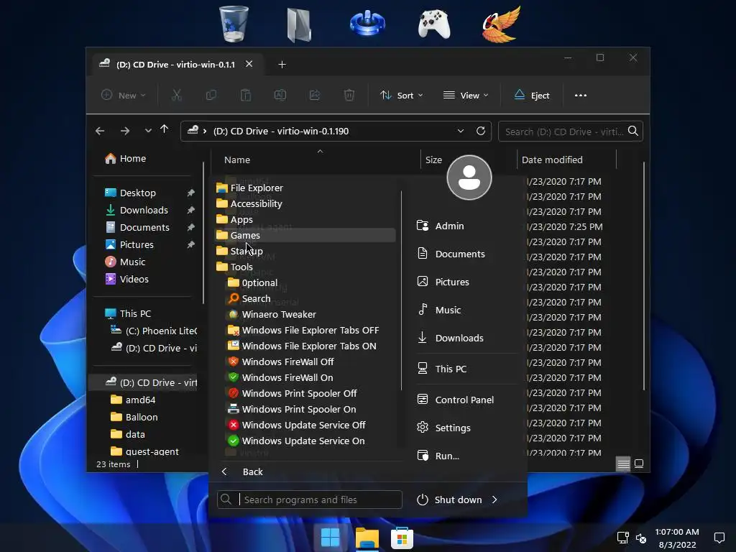Close the CD Drive virtio-win tab

pyautogui.click(x=249, y=64)
